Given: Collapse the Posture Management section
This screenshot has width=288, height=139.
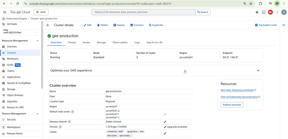Looking at the screenshot, I should tap(37, 113).
